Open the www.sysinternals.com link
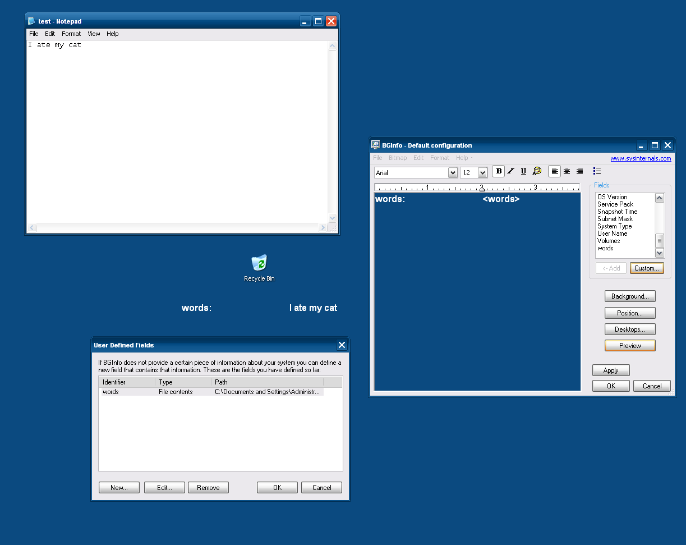This screenshot has width=686, height=545. coord(641,158)
